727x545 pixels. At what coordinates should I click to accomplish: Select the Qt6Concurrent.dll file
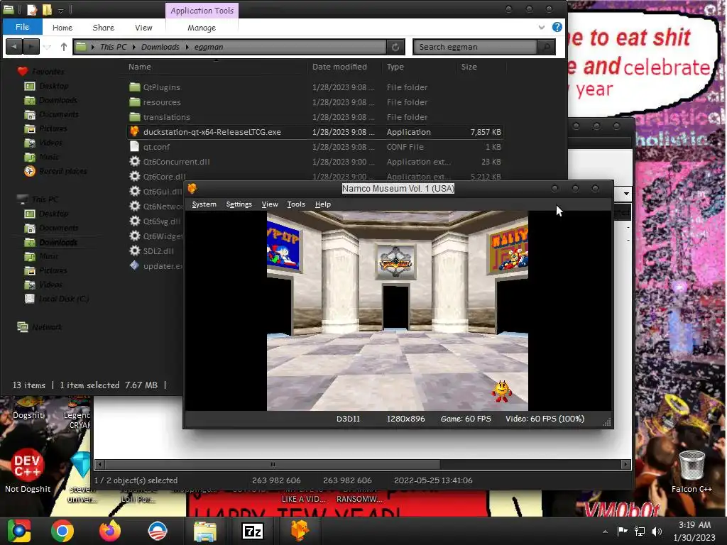[176, 161]
